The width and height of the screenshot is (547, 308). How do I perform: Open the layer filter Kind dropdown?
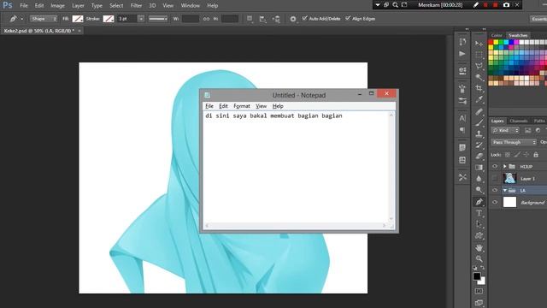point(505,130)
